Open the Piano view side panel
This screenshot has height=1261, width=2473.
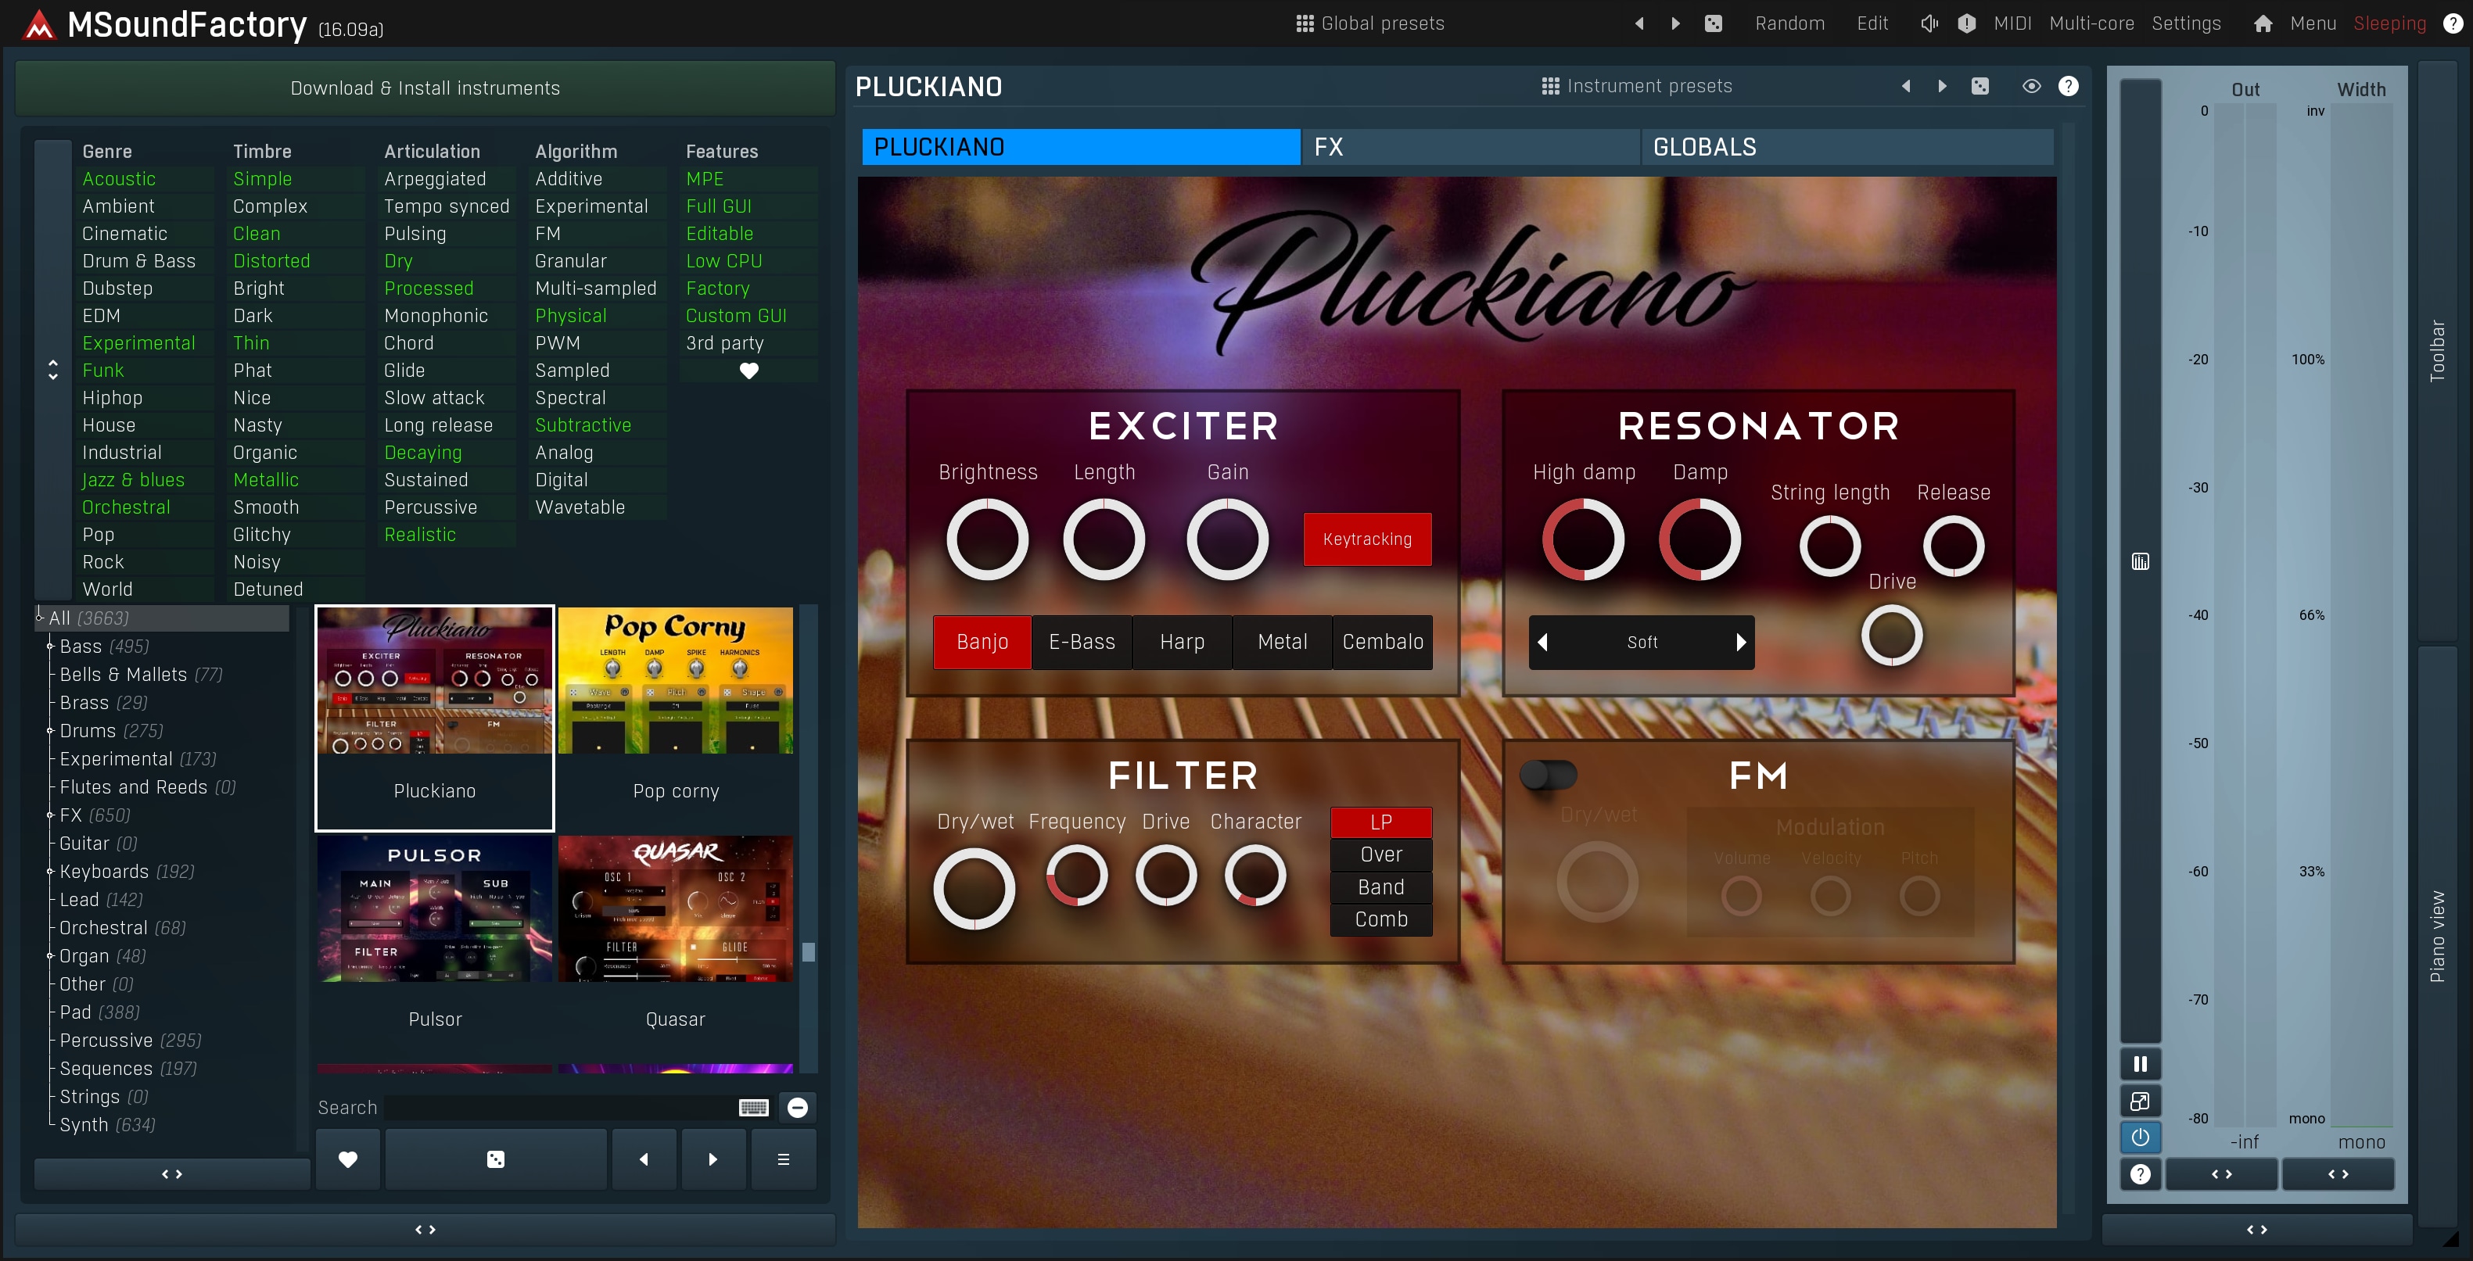(2436, 937)
